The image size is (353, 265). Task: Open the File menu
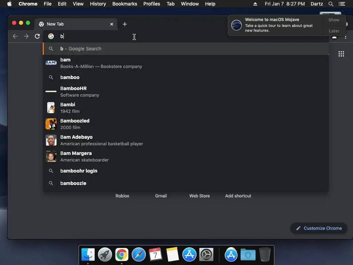coord(48,4)
